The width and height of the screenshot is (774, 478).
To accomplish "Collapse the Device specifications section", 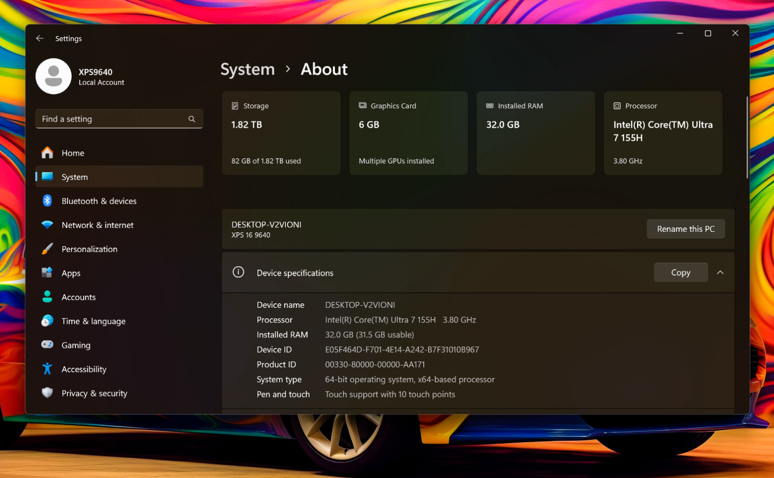I will coord(720,272).
